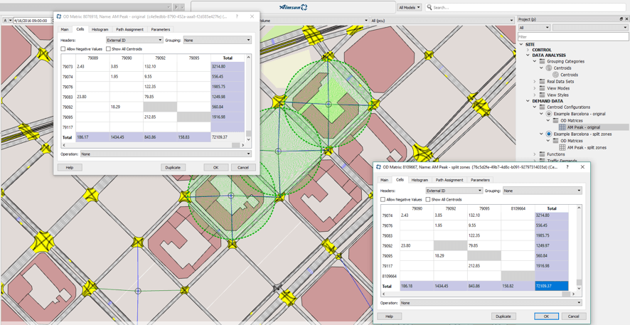Click the Centroid Configurations folder icon
Viewport: 630px width, 325px height.
click(543, 107)
